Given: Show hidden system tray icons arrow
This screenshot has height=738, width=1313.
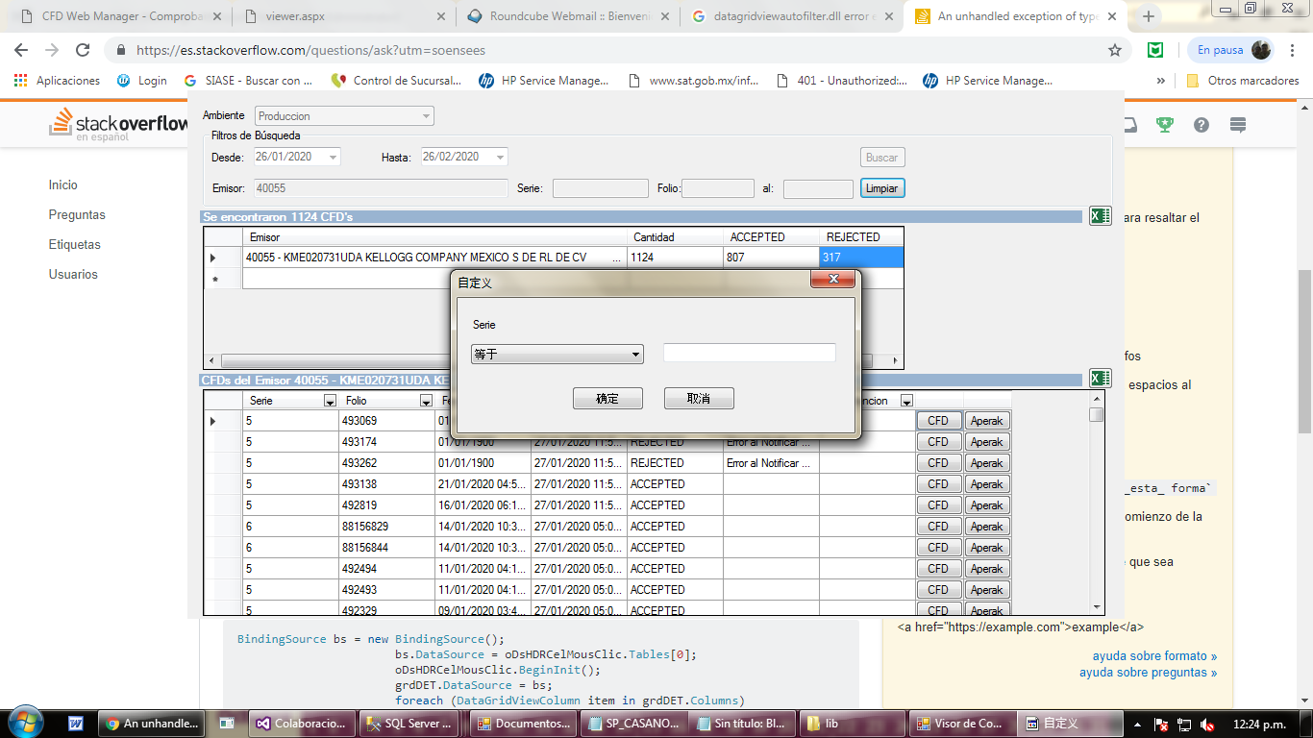Looking at the screenshot, I should point(1138,724).
